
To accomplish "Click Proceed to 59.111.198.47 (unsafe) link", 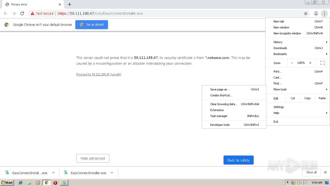I will pyautogui.click(x=99, y=74).
